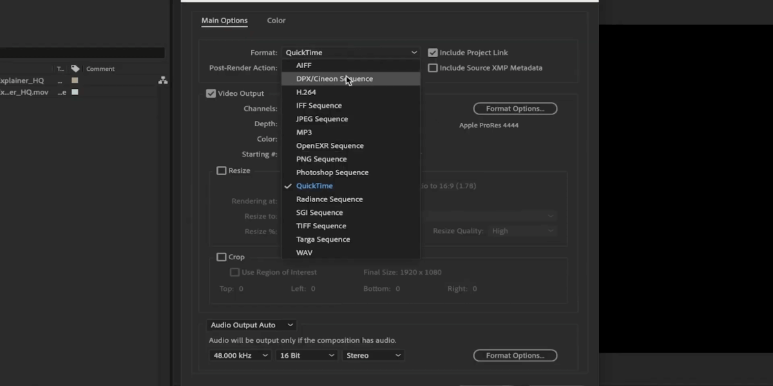This screenshot has width=773, height=386.
Task: Click the video Format Options button
Action: pos(515,109)
